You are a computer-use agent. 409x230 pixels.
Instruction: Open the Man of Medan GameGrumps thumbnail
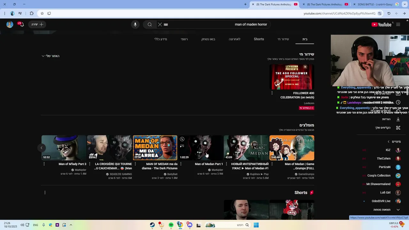point(292,148)
